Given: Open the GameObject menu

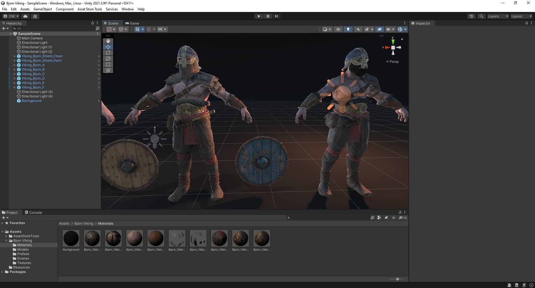Looking at the screenshot, I should tap(43, 9).
